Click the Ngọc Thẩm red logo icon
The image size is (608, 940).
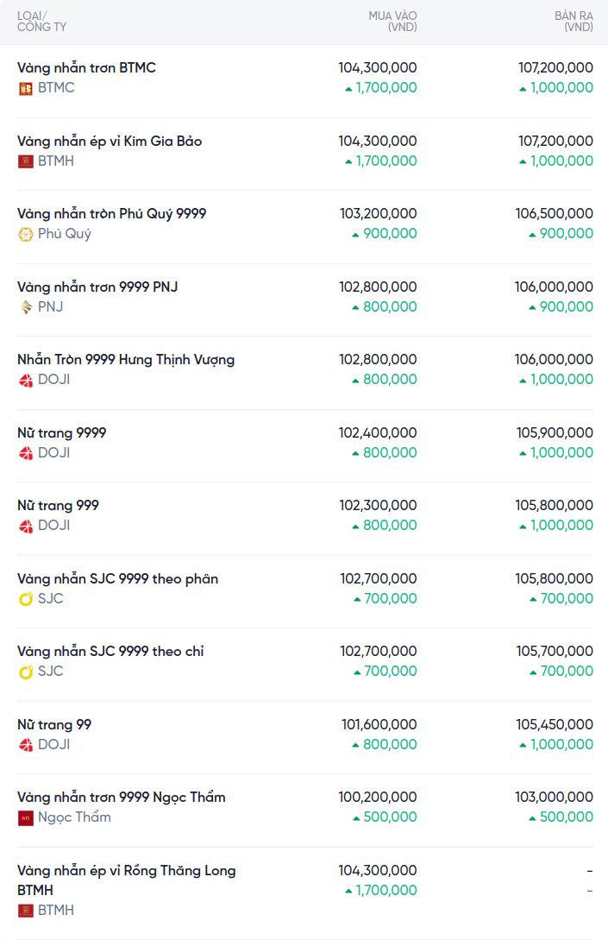pyautogui.click(x=25, y=817)
